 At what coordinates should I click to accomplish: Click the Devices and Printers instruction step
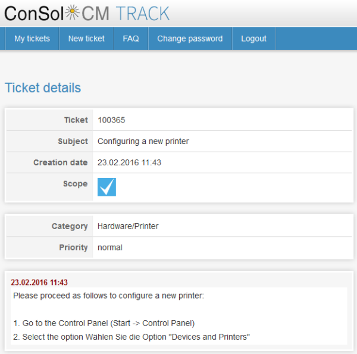(x=131, y=337)
